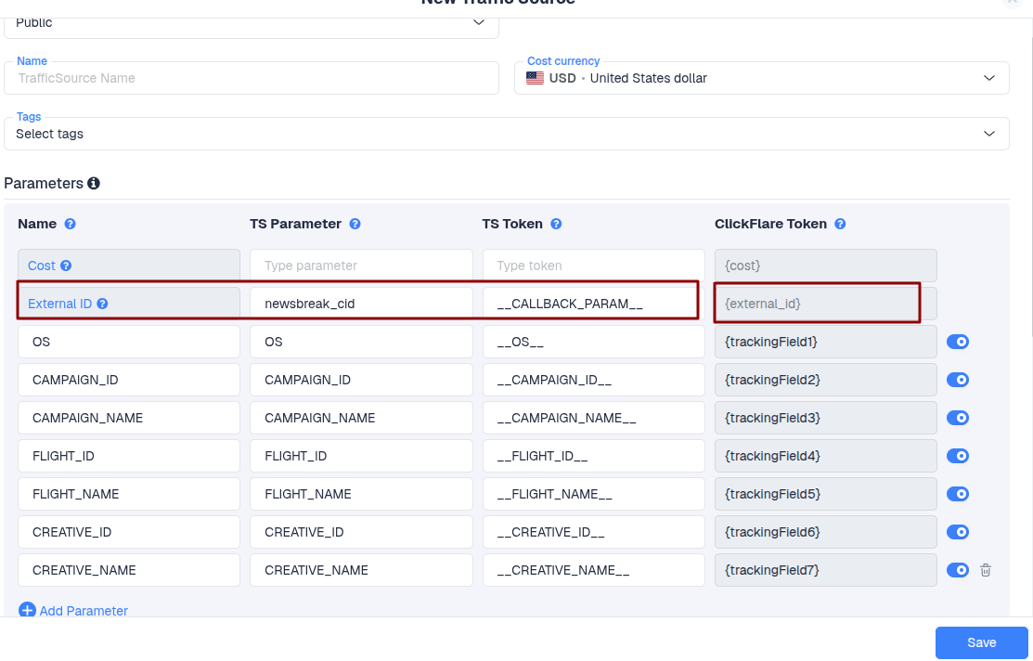Edit the __CREATIVE_NAME__ token field

point(594,570)
